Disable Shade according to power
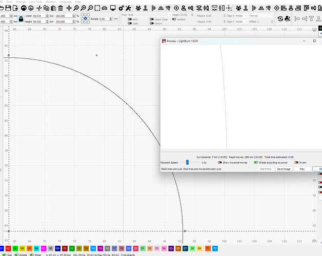 point(256,162)
